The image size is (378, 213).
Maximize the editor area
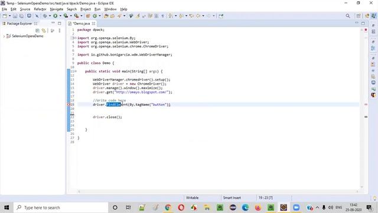363,23
